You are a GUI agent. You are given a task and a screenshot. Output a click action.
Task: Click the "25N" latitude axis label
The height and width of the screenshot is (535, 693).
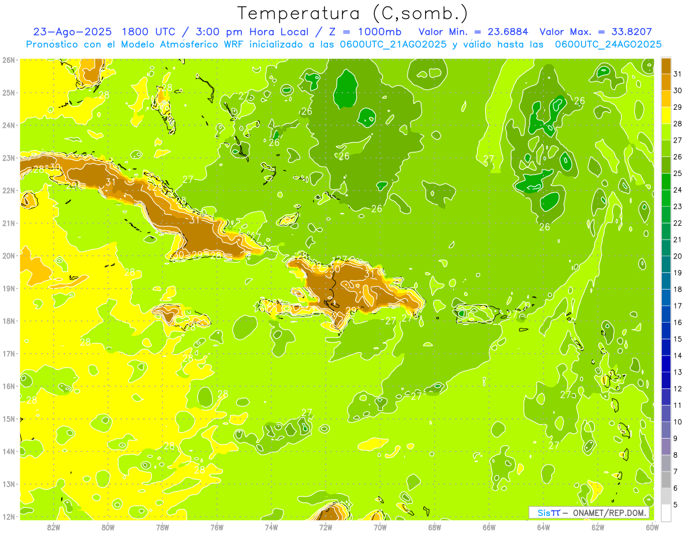pos(9,92)
